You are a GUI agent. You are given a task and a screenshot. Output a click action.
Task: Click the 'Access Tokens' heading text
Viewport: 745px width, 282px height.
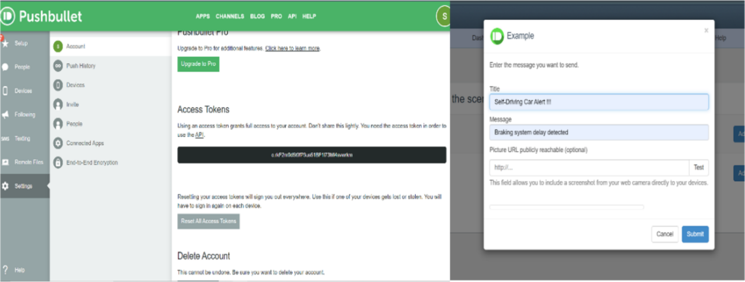click(203, 110)
